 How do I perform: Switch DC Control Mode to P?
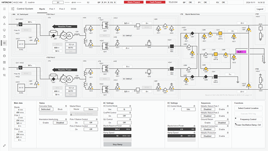(x=174, y=109)
